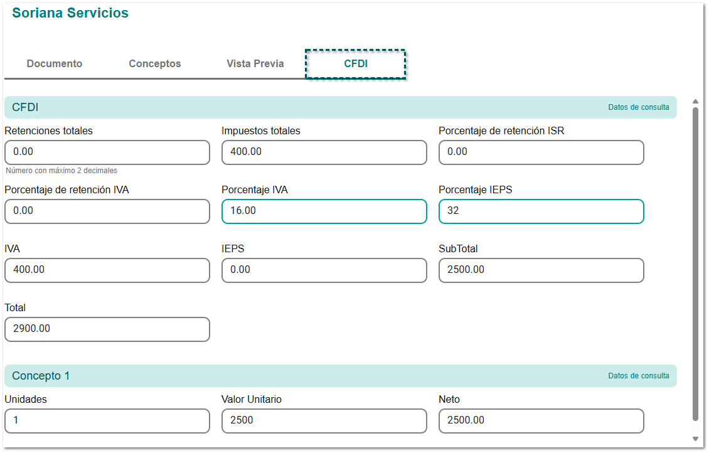Click the CFDI tab

(356, 64)
